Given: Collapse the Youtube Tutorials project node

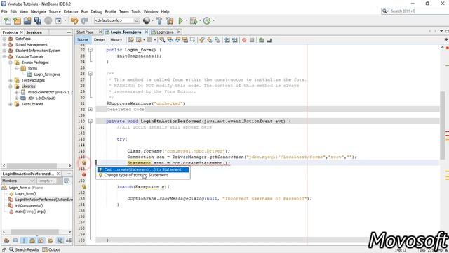Looking at the screenshot, I should [x=4, y=56].
